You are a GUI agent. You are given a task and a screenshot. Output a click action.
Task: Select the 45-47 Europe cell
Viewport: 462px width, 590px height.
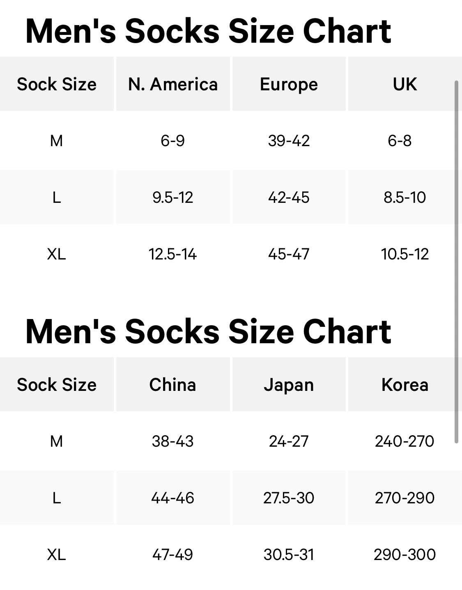click(x=289, y=254)
